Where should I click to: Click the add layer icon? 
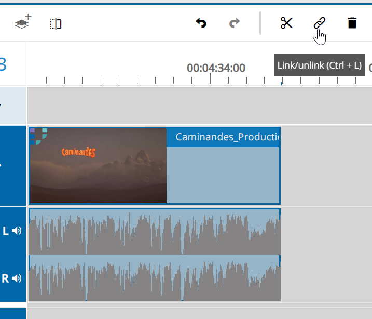[x=22, y=23]
